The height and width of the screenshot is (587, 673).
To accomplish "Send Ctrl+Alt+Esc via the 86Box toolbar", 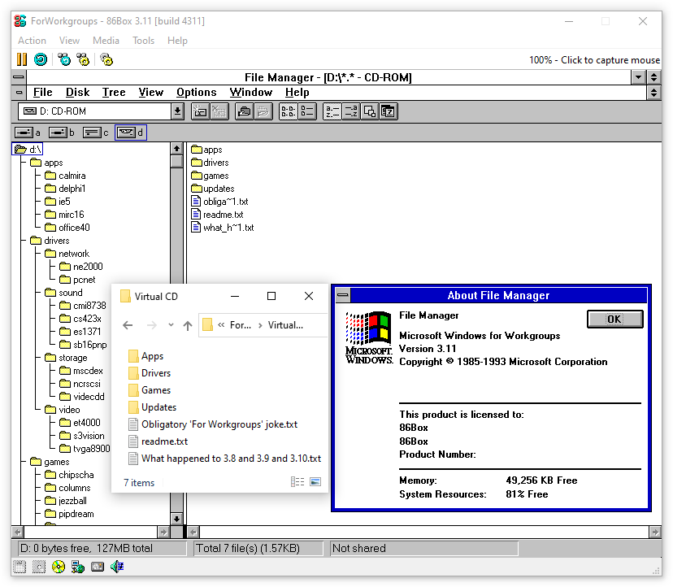I will click(83, 59).
